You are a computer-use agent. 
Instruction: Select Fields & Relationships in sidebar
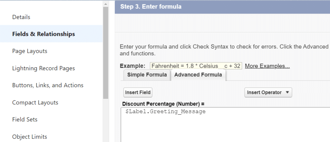(x=44, y=34)
